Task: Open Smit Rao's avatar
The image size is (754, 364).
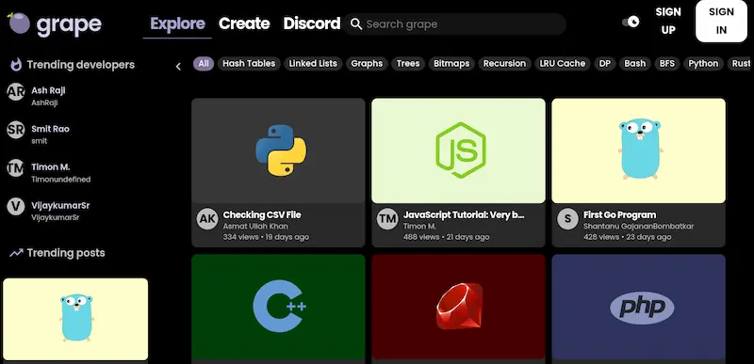Action: [x=15, y=130]
